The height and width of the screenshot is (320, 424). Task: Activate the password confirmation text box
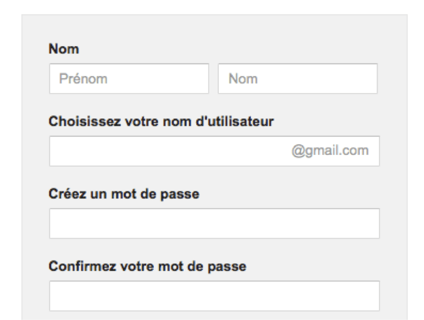pos(214,296)
